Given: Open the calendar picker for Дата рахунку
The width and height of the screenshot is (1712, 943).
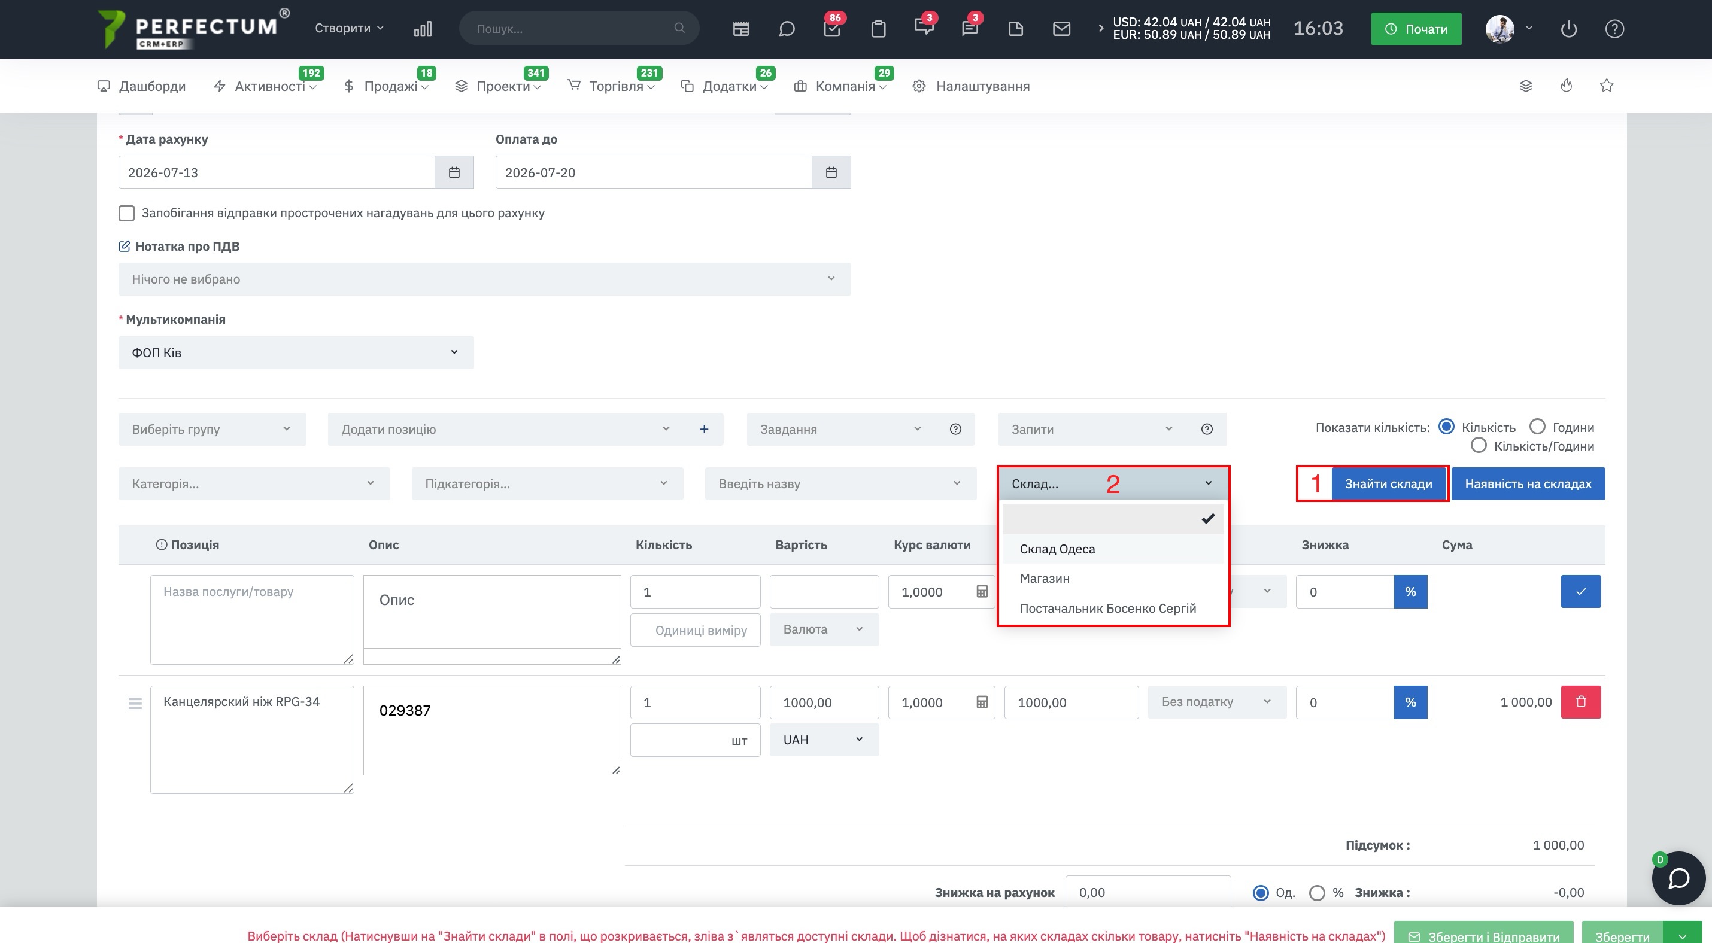Looking at the screenshot, I should 454,173.
